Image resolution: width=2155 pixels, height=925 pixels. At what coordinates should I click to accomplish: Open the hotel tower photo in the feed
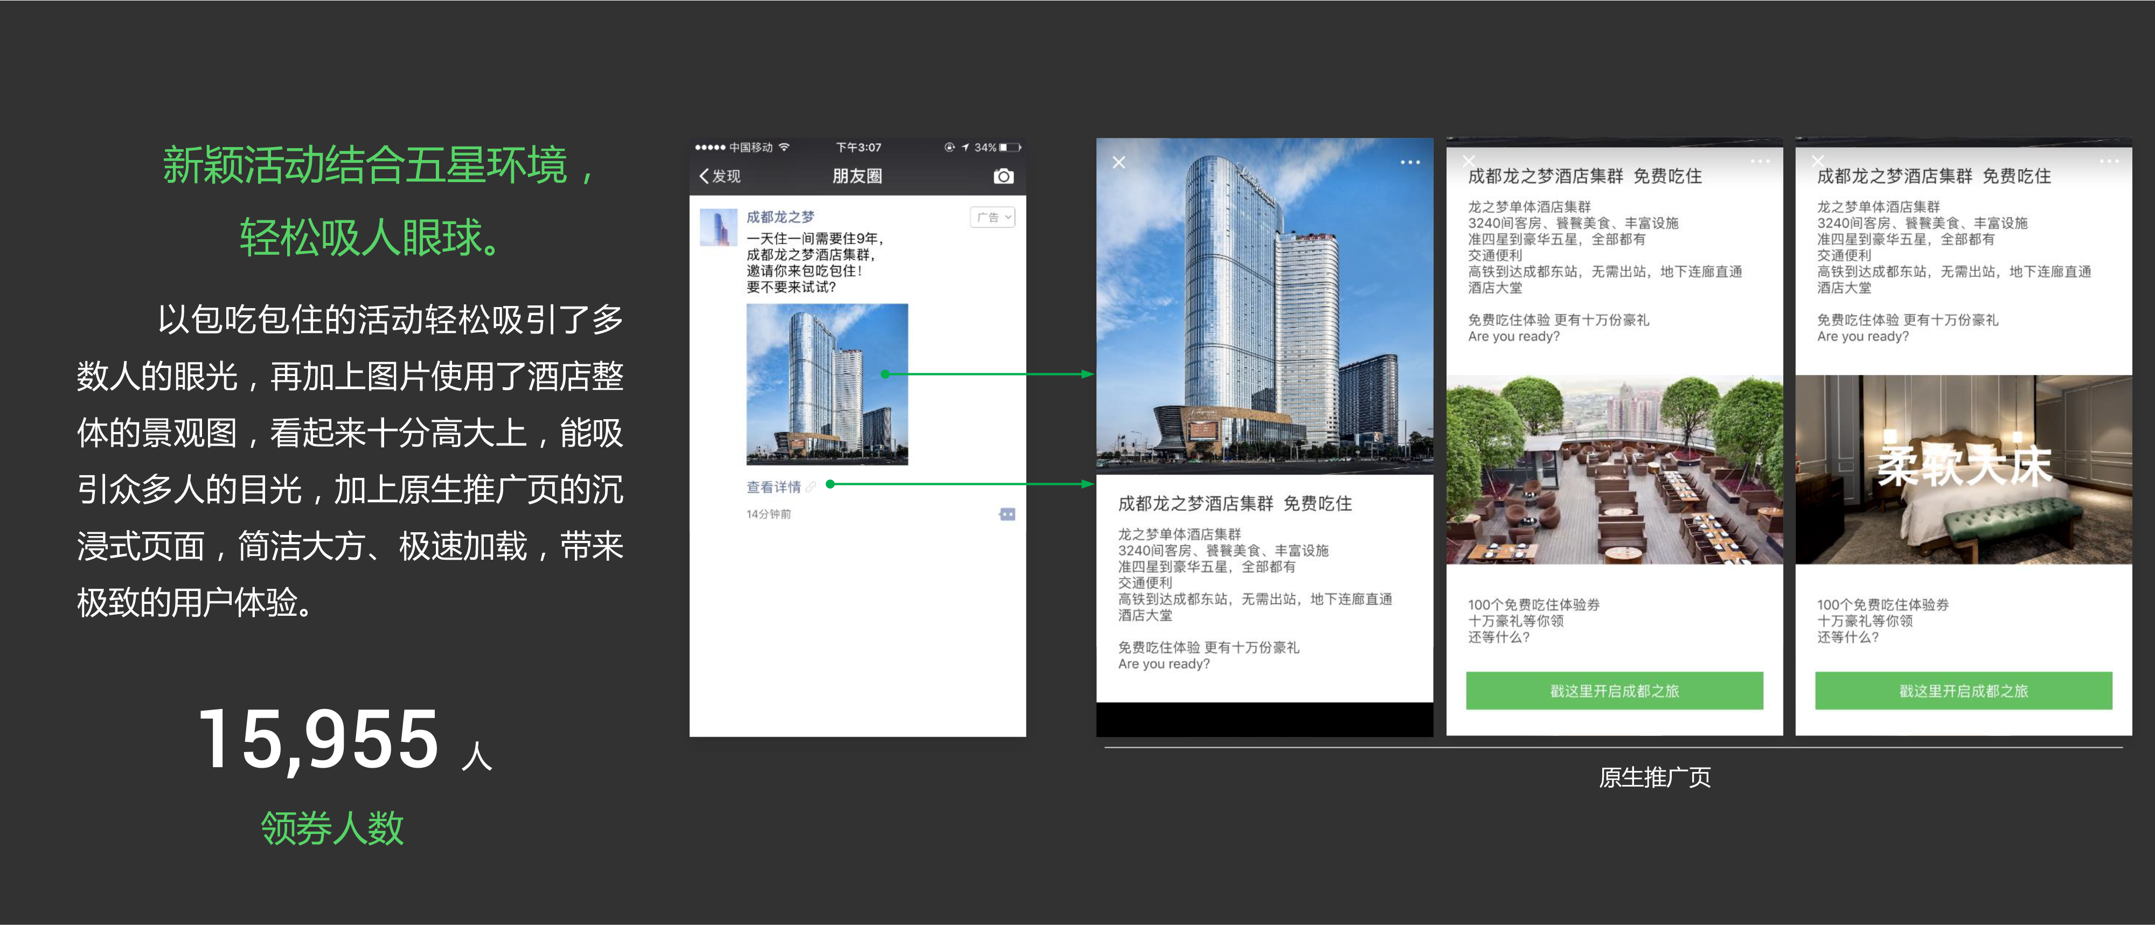click(826, 384)
